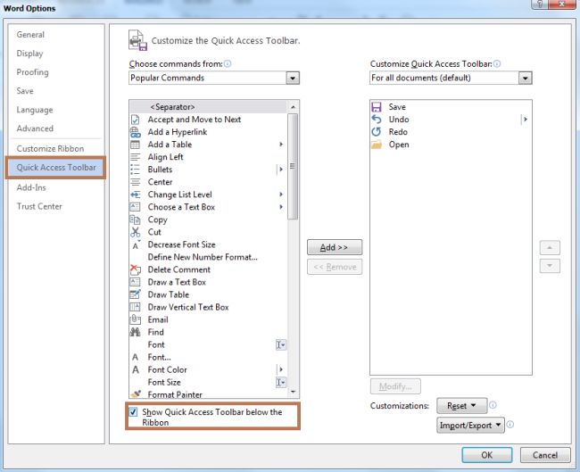The image size is (580, 472).
Task: Expand the Bullets submenu arrow
Action: pyautogui.click(x=281, y=170)
